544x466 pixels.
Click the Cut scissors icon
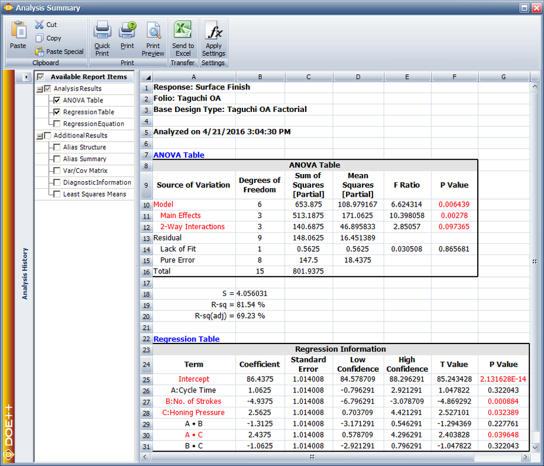39,24
